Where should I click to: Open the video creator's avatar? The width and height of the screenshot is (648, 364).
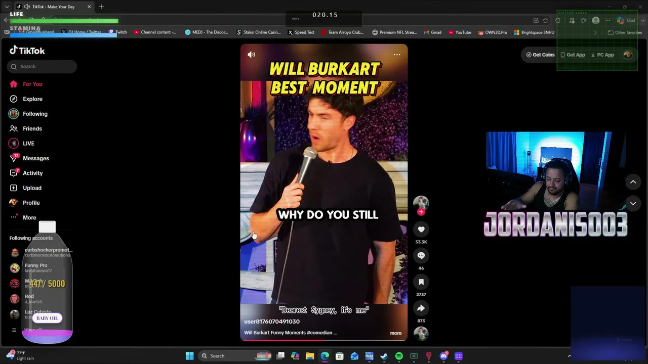coord(421,203)
